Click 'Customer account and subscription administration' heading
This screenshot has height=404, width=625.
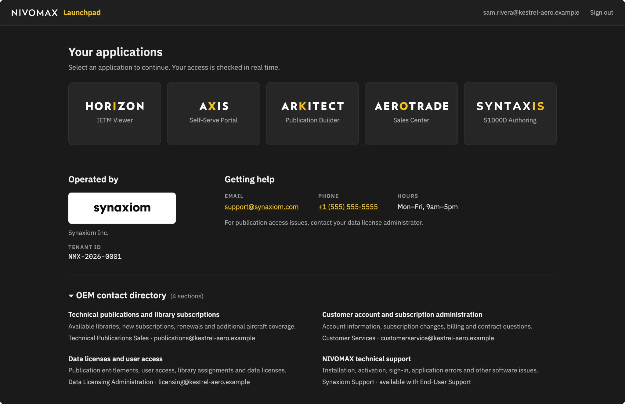click(402, 314)
